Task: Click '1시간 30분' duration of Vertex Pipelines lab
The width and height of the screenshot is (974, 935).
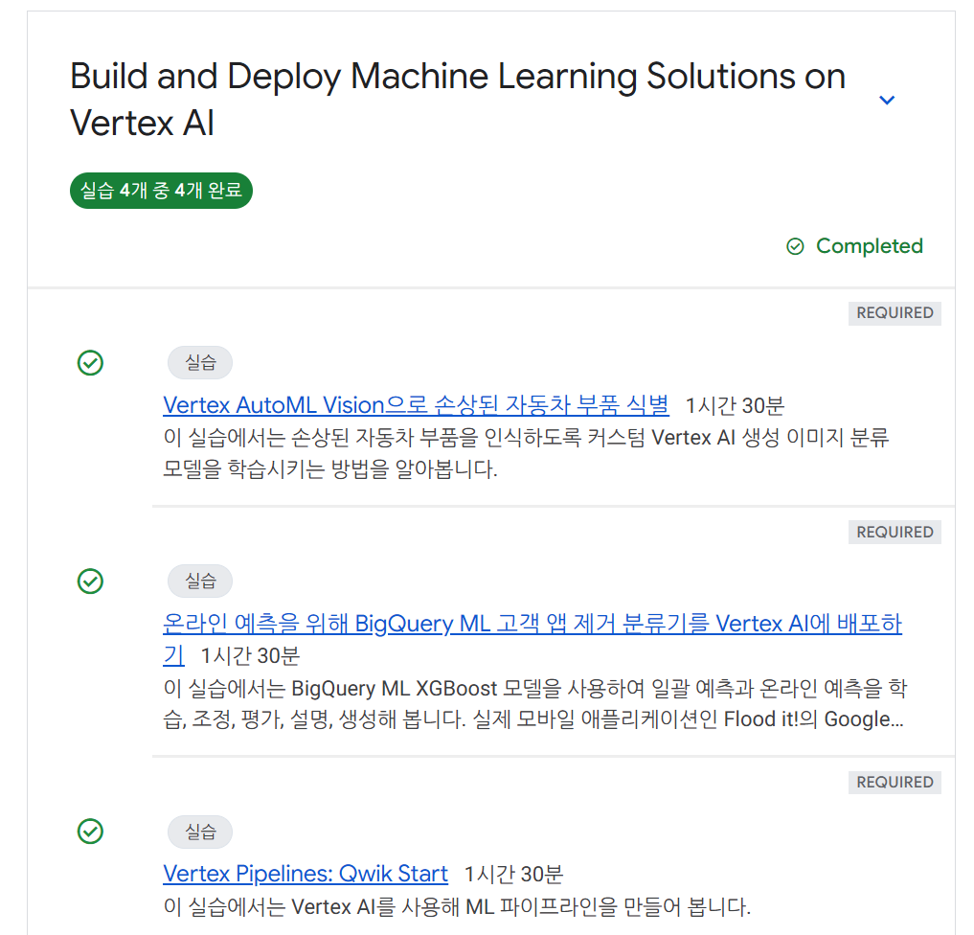Action: pyautogui.click(x=513, y=874)
